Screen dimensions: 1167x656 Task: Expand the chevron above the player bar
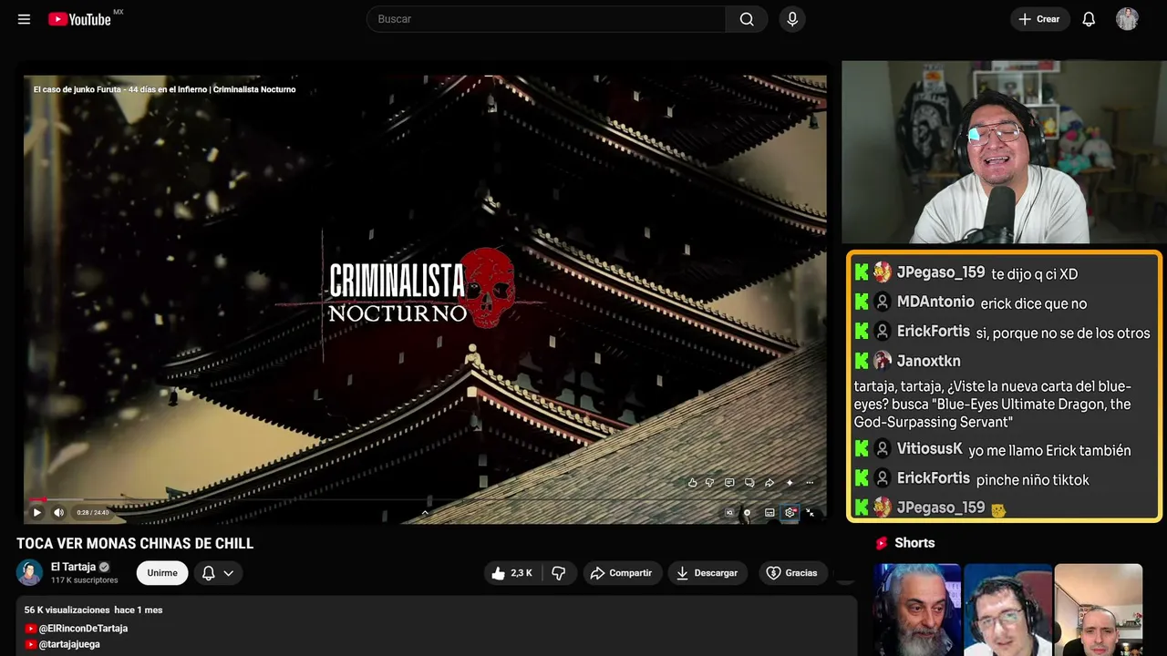[x=425, y=513]
